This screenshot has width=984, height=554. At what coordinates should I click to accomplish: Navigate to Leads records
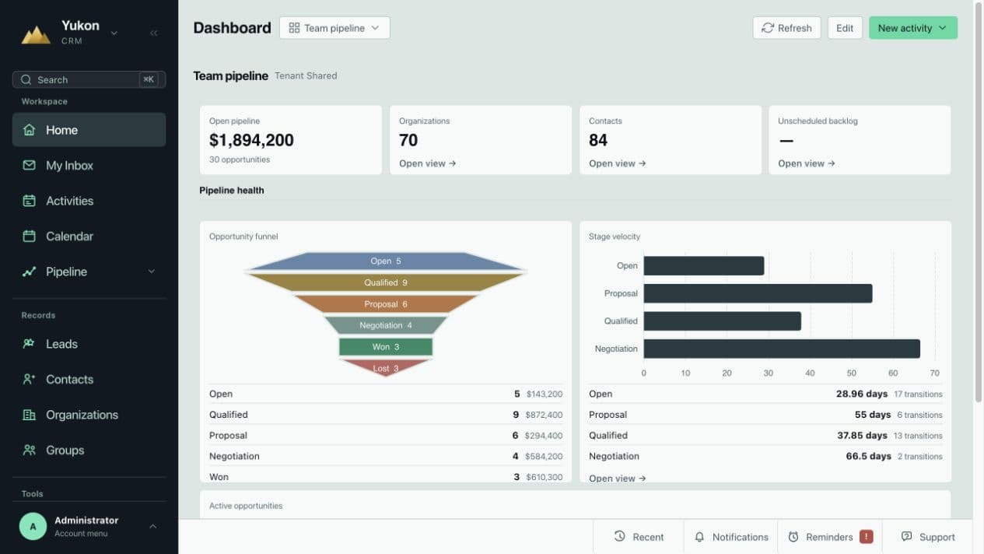pyautogui.click(x=89, y=343)
